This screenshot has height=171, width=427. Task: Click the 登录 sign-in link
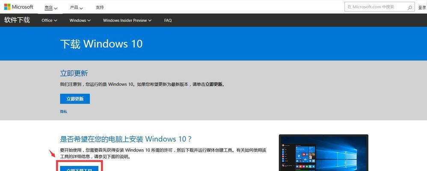(x=422, y=8)
